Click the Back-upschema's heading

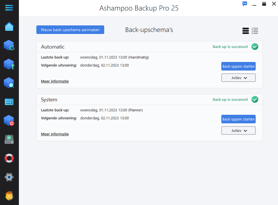(x=149, y=30)
